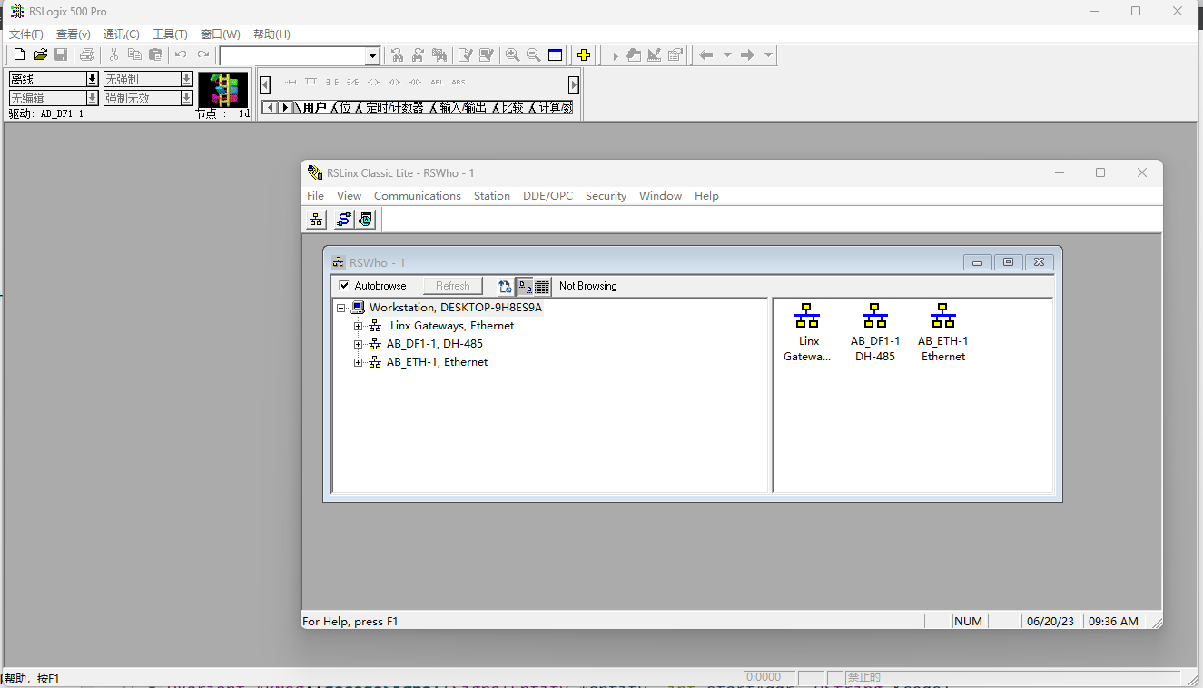The image size is (1203, 688).
Task: Open the 强制无效 dropdown
Action: point(186,97)
